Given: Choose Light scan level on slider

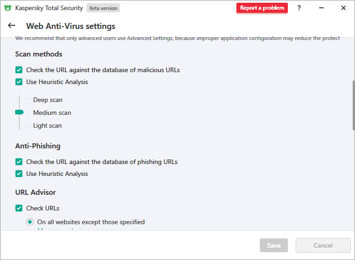Looking at the screenshot, I should point(47,125).
